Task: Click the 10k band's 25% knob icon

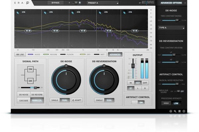Action: tap(125, 13)
